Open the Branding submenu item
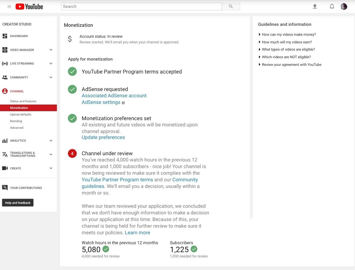The image size is (355, 270). [x=16, y=121]
